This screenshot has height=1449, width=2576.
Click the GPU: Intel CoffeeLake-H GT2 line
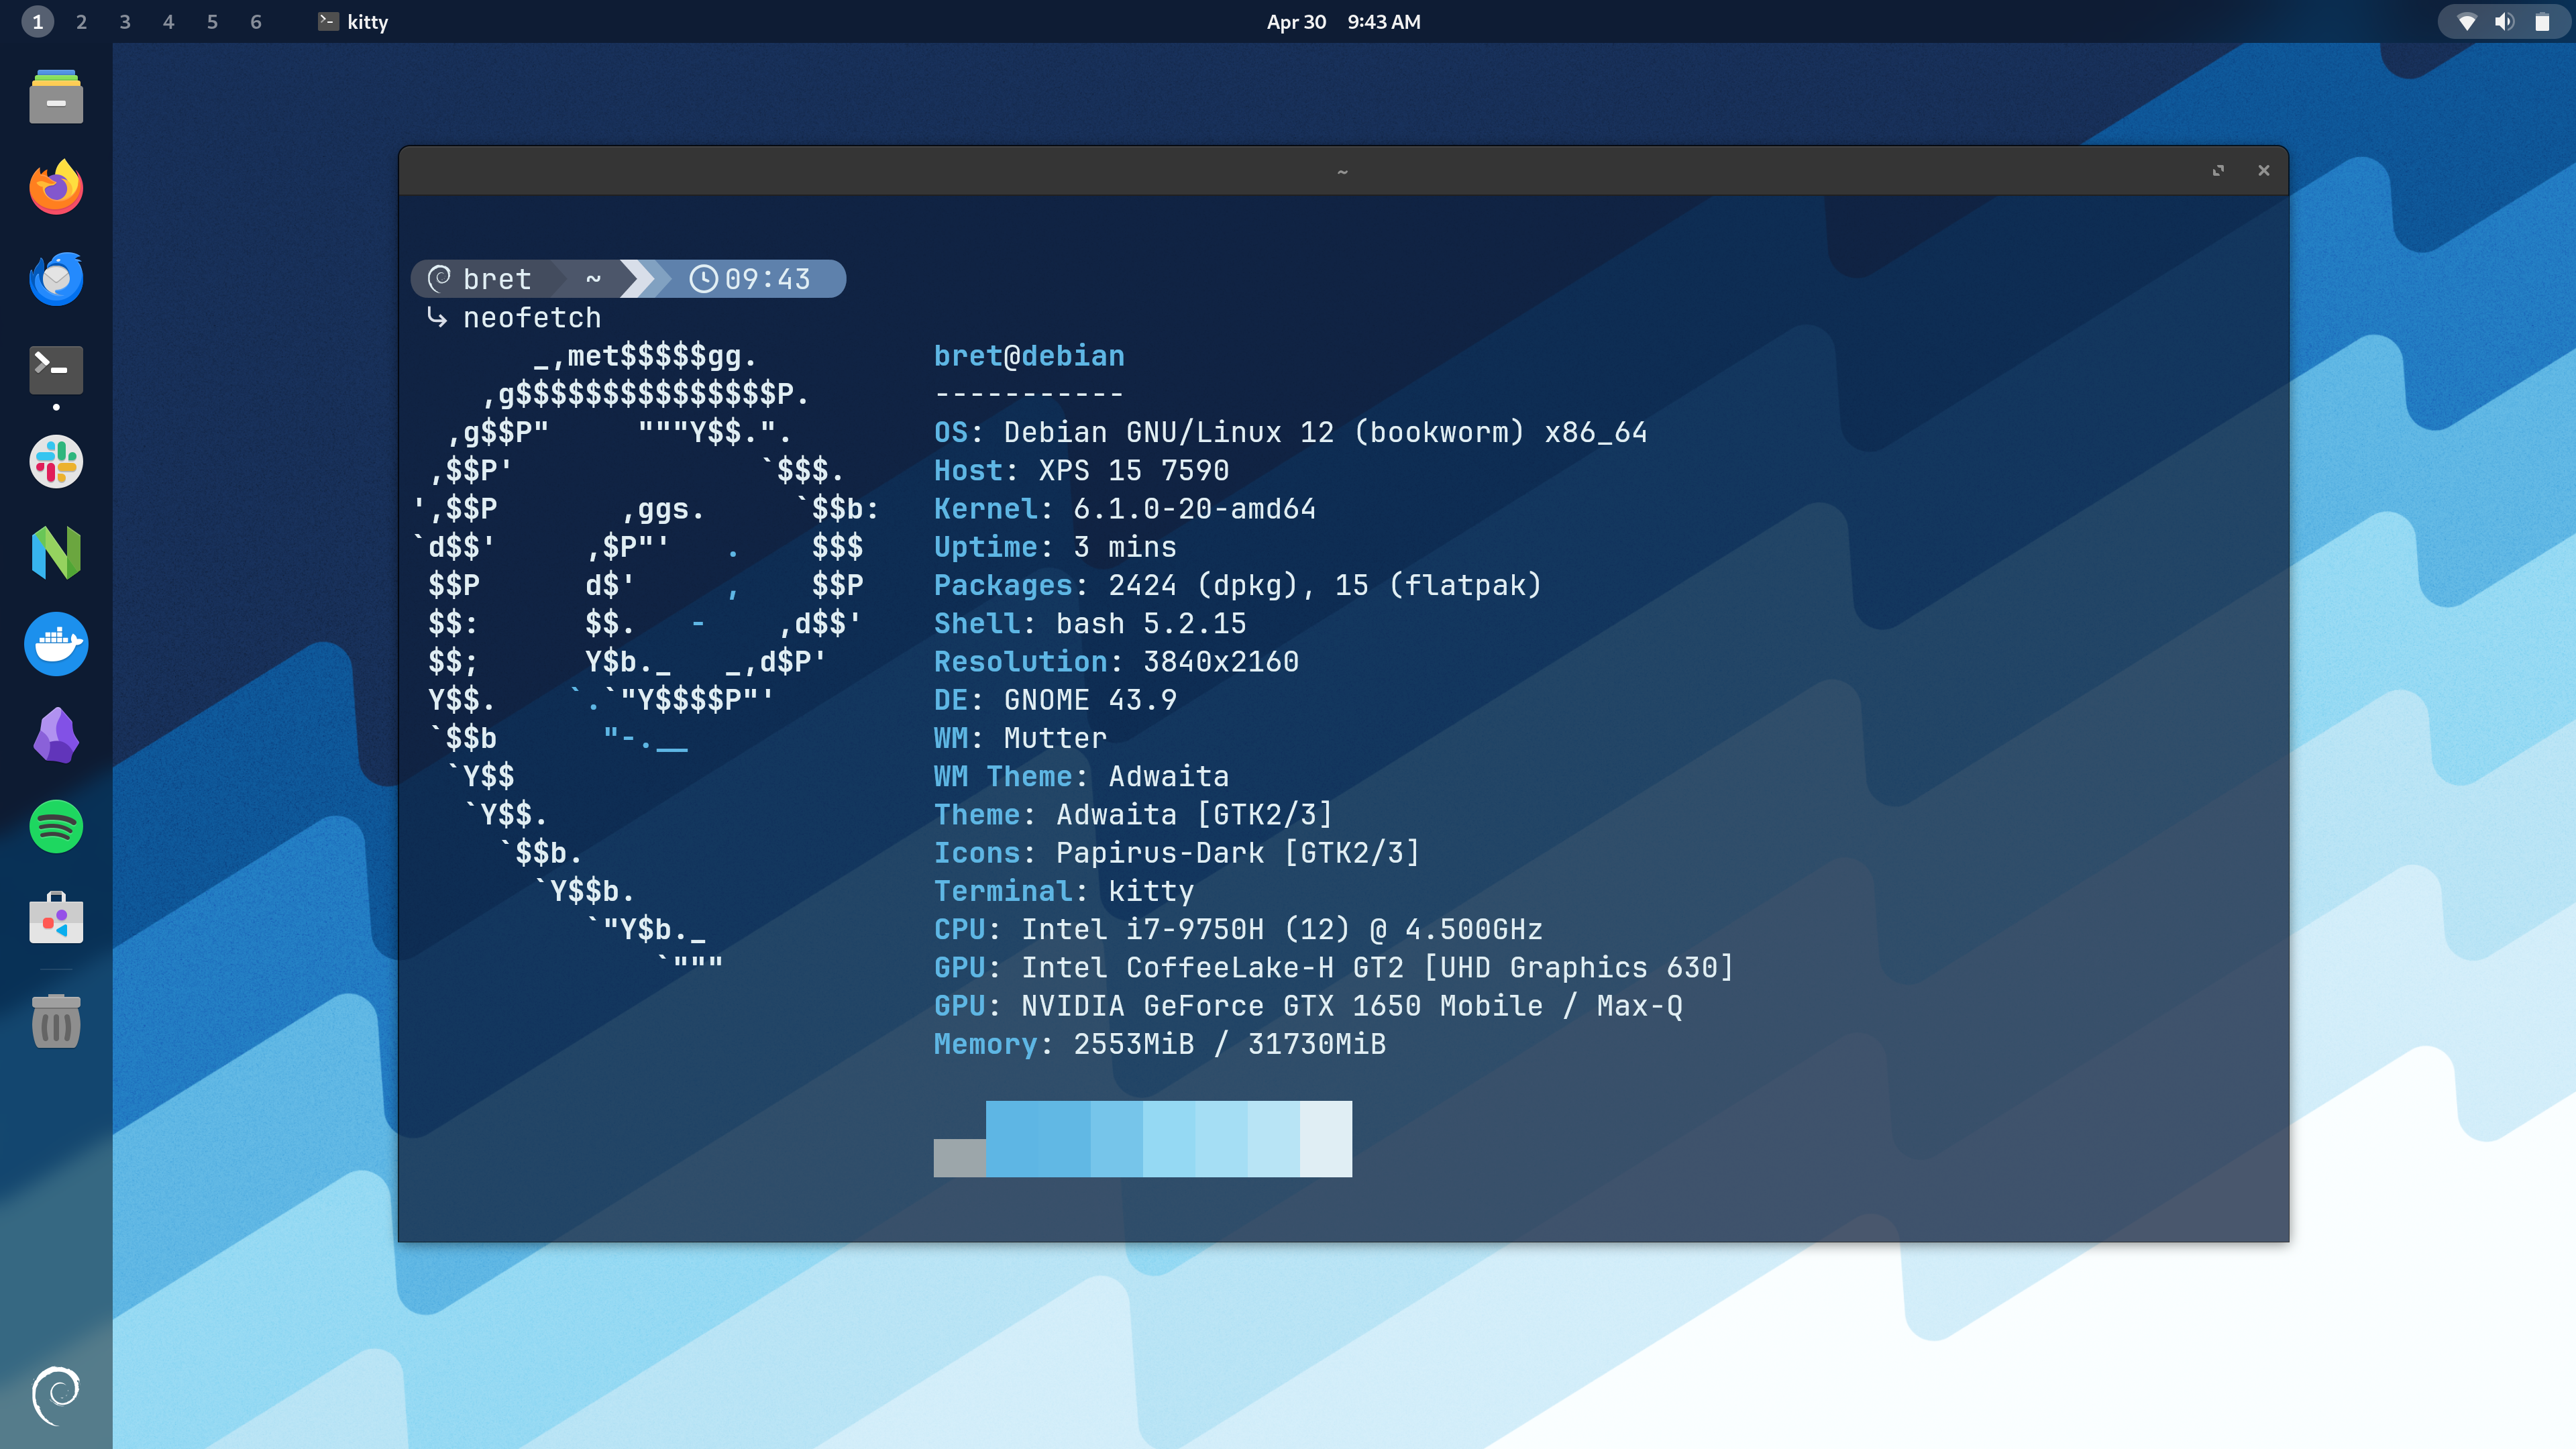pyautogui.click(x=1334, y=967)
